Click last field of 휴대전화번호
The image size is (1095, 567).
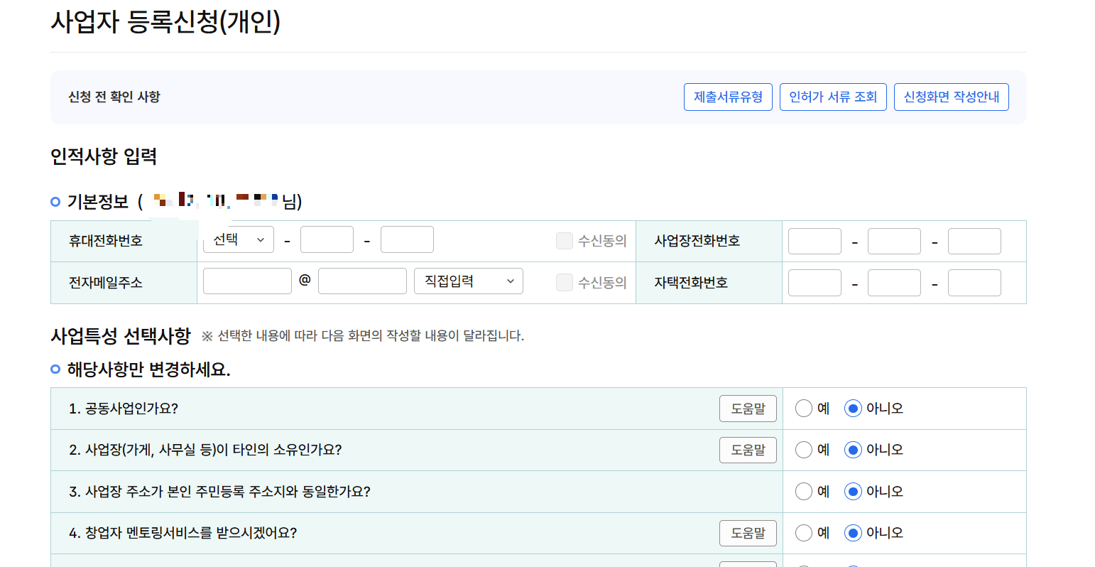(407, 240)
